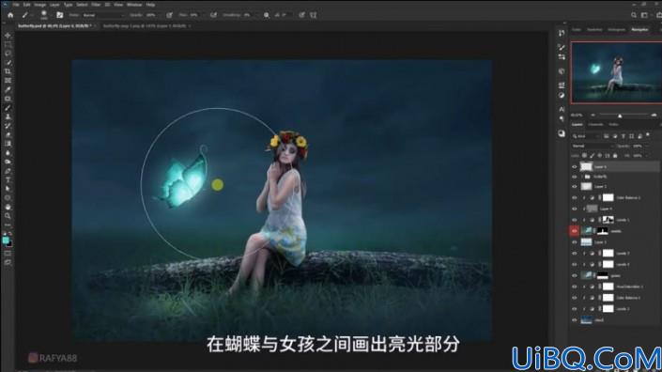Select the Move tool
662x372 pixels.
tap(8, 36)
